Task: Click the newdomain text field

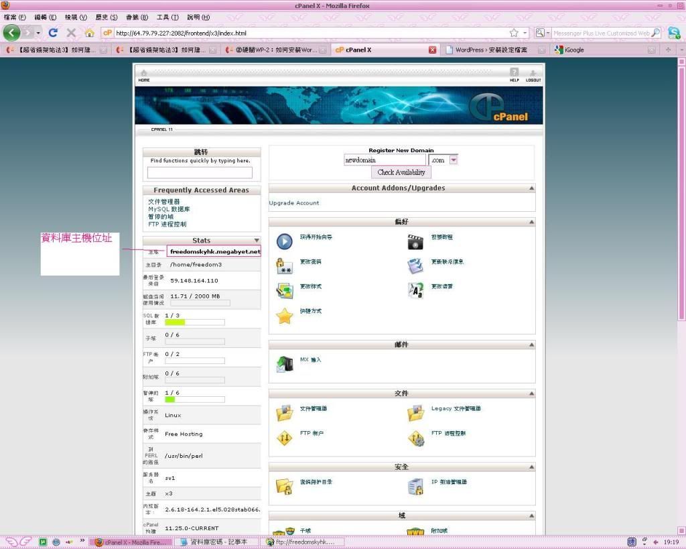Action: [385, 160]
